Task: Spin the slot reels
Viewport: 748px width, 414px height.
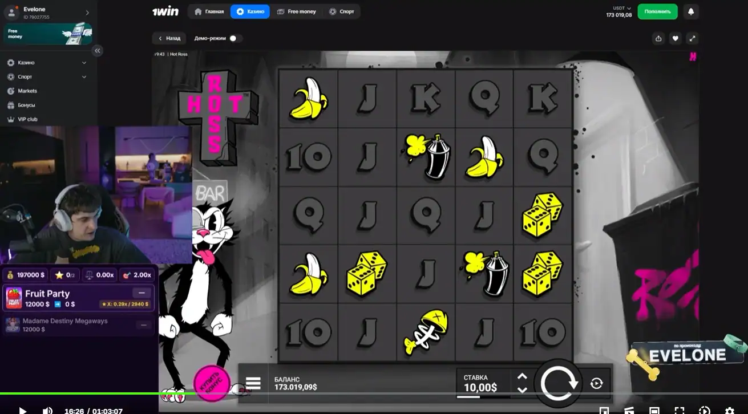Action: (558, 384)
